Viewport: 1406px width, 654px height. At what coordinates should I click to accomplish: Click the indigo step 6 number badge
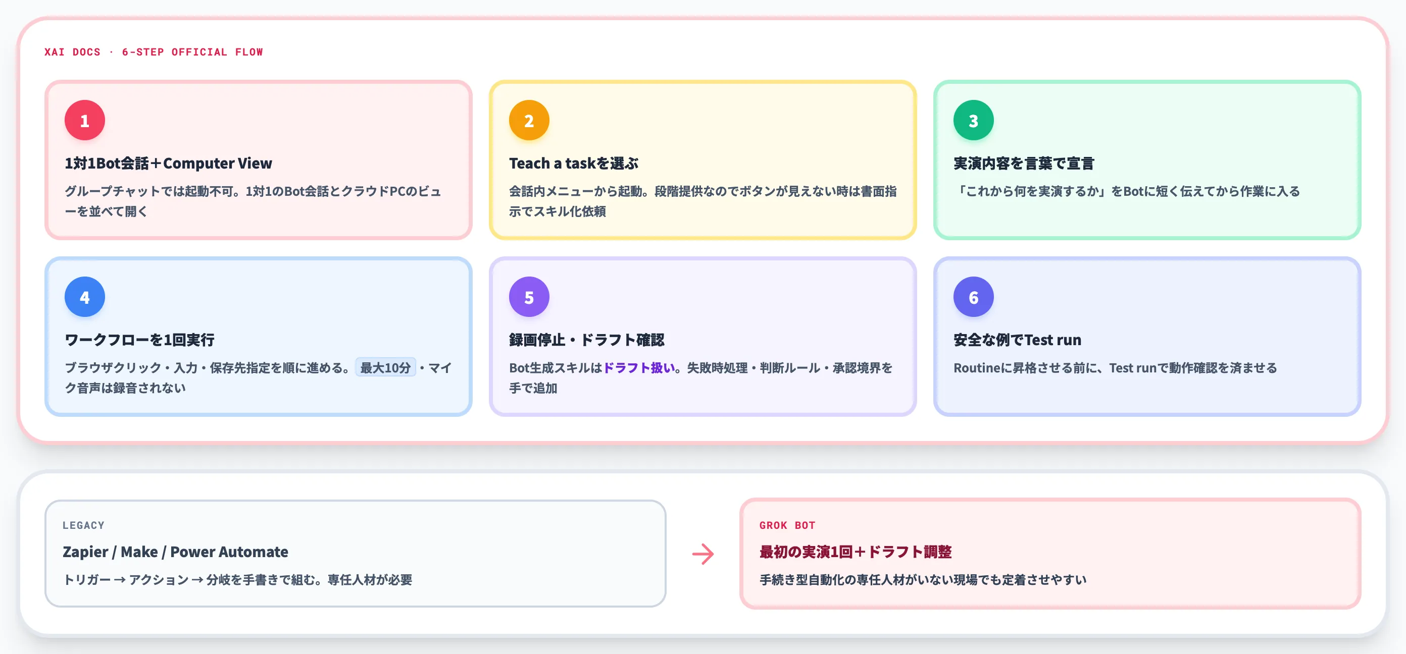coord(973,297)
